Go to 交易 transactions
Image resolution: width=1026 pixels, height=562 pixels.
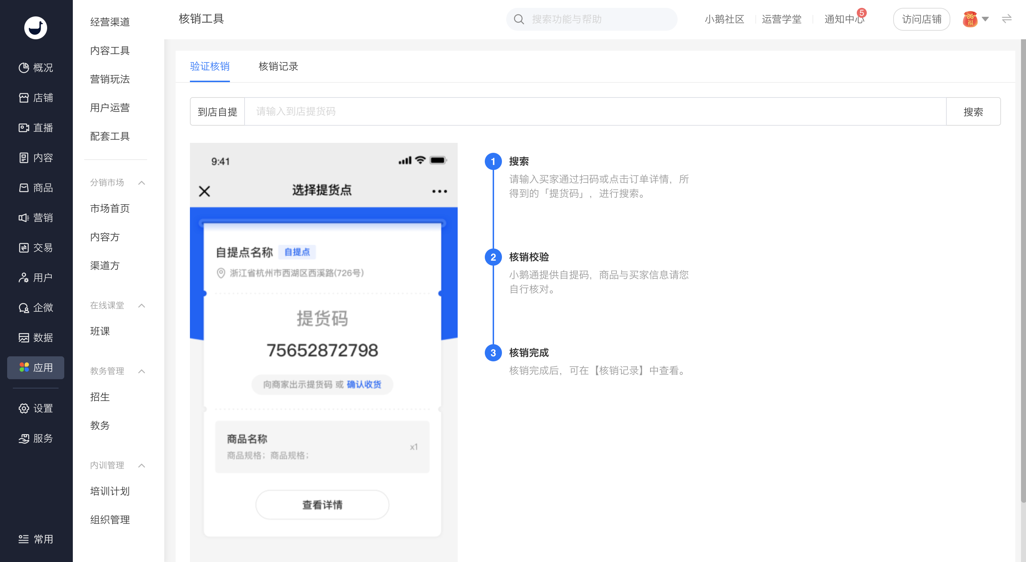pyautogui.click(x=36, y=248)
